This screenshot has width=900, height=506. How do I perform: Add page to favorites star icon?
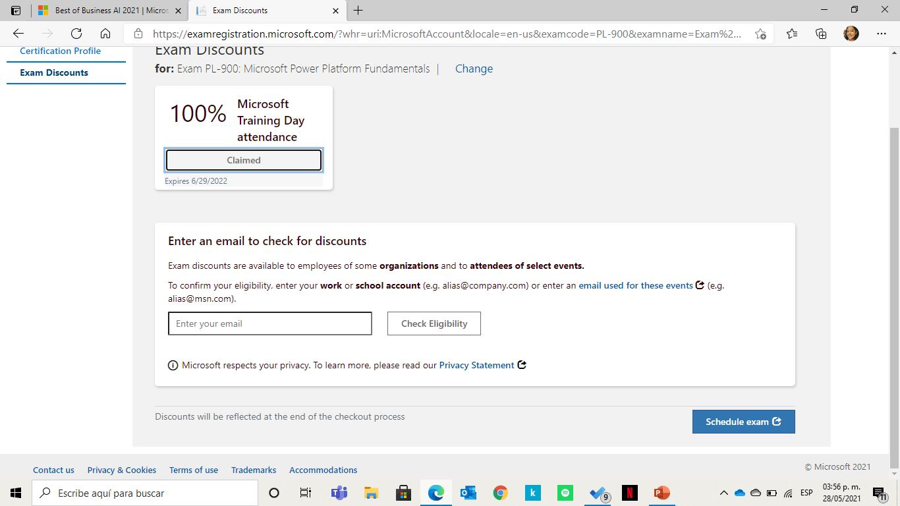[760, 34]
